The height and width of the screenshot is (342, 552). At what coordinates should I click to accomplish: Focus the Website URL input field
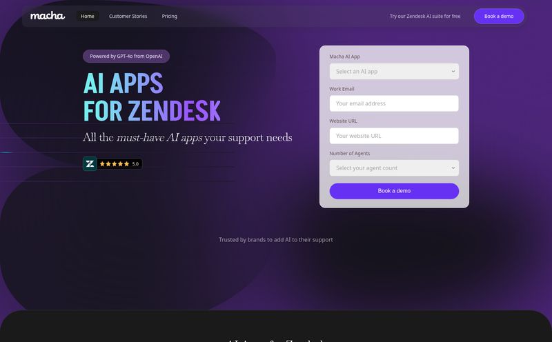tap(394, 136)
